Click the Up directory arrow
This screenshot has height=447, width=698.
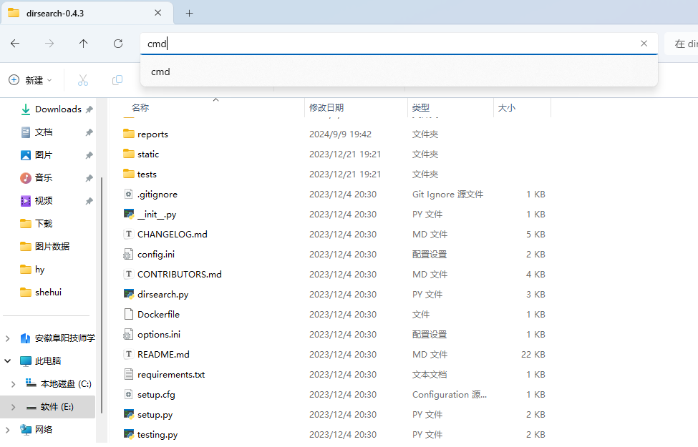84,44
